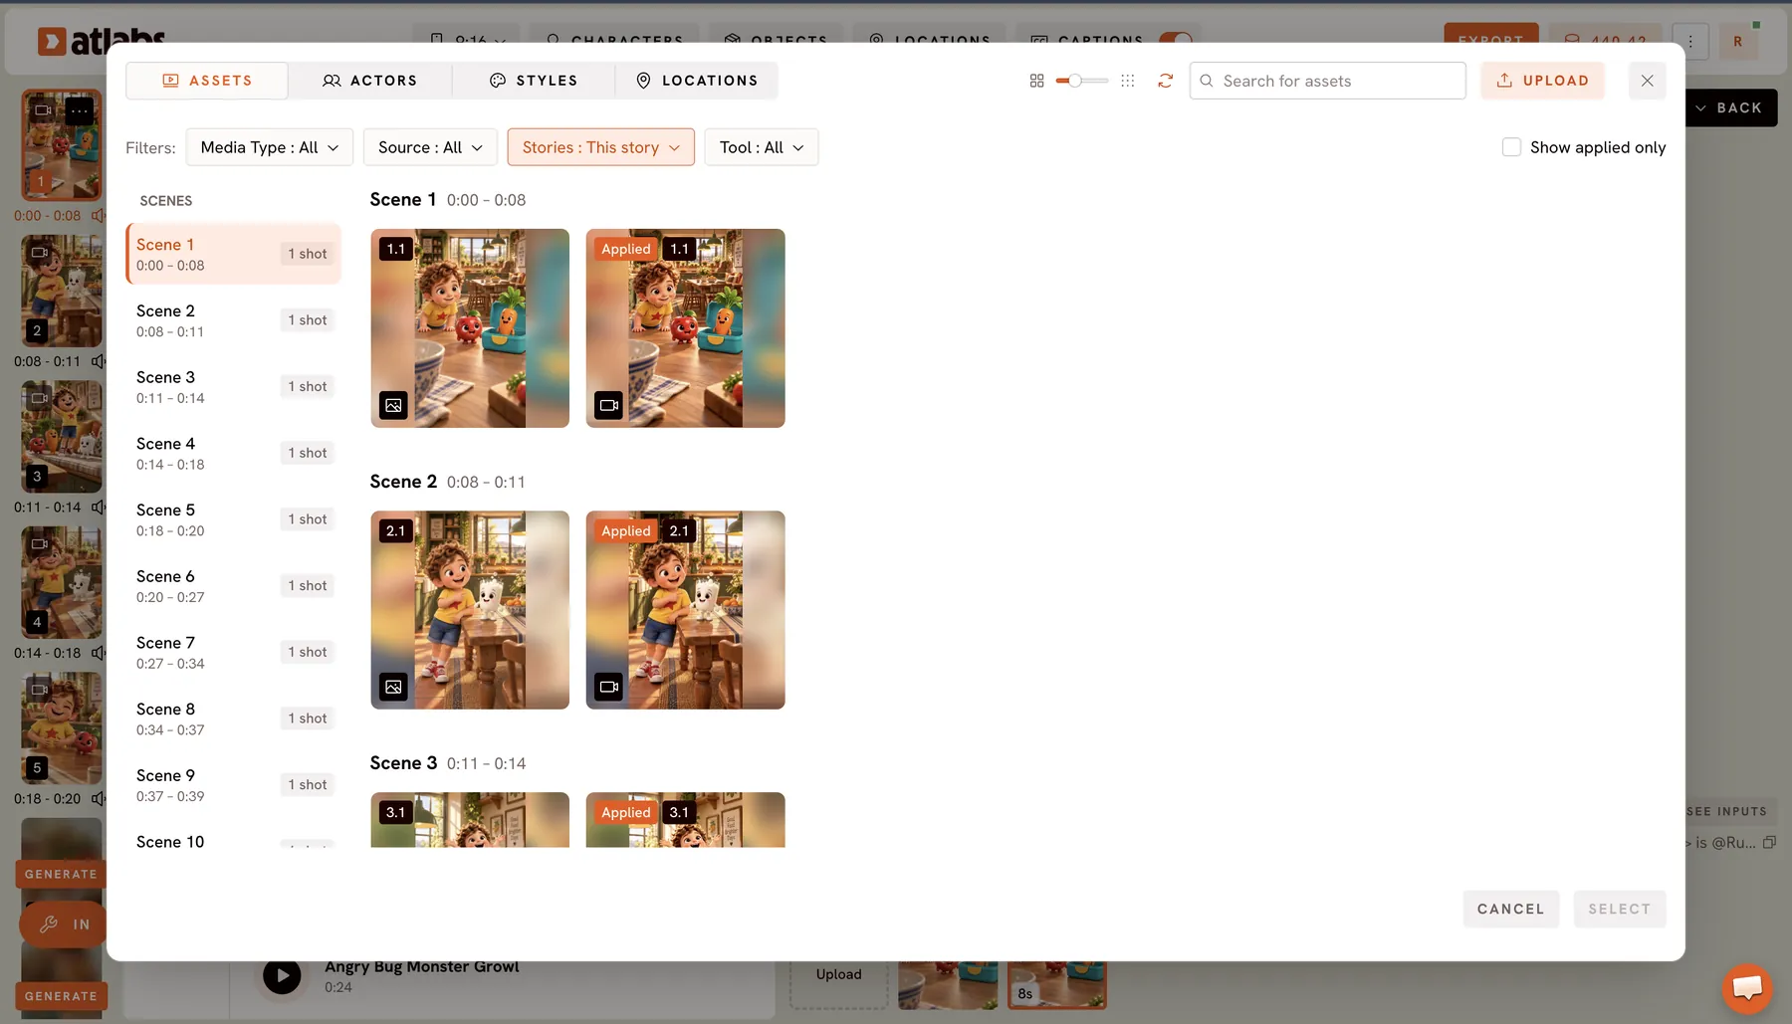Click the Upload dashed box at bottom
This screenshot has height=1024, width=1792.
(838, 978)
